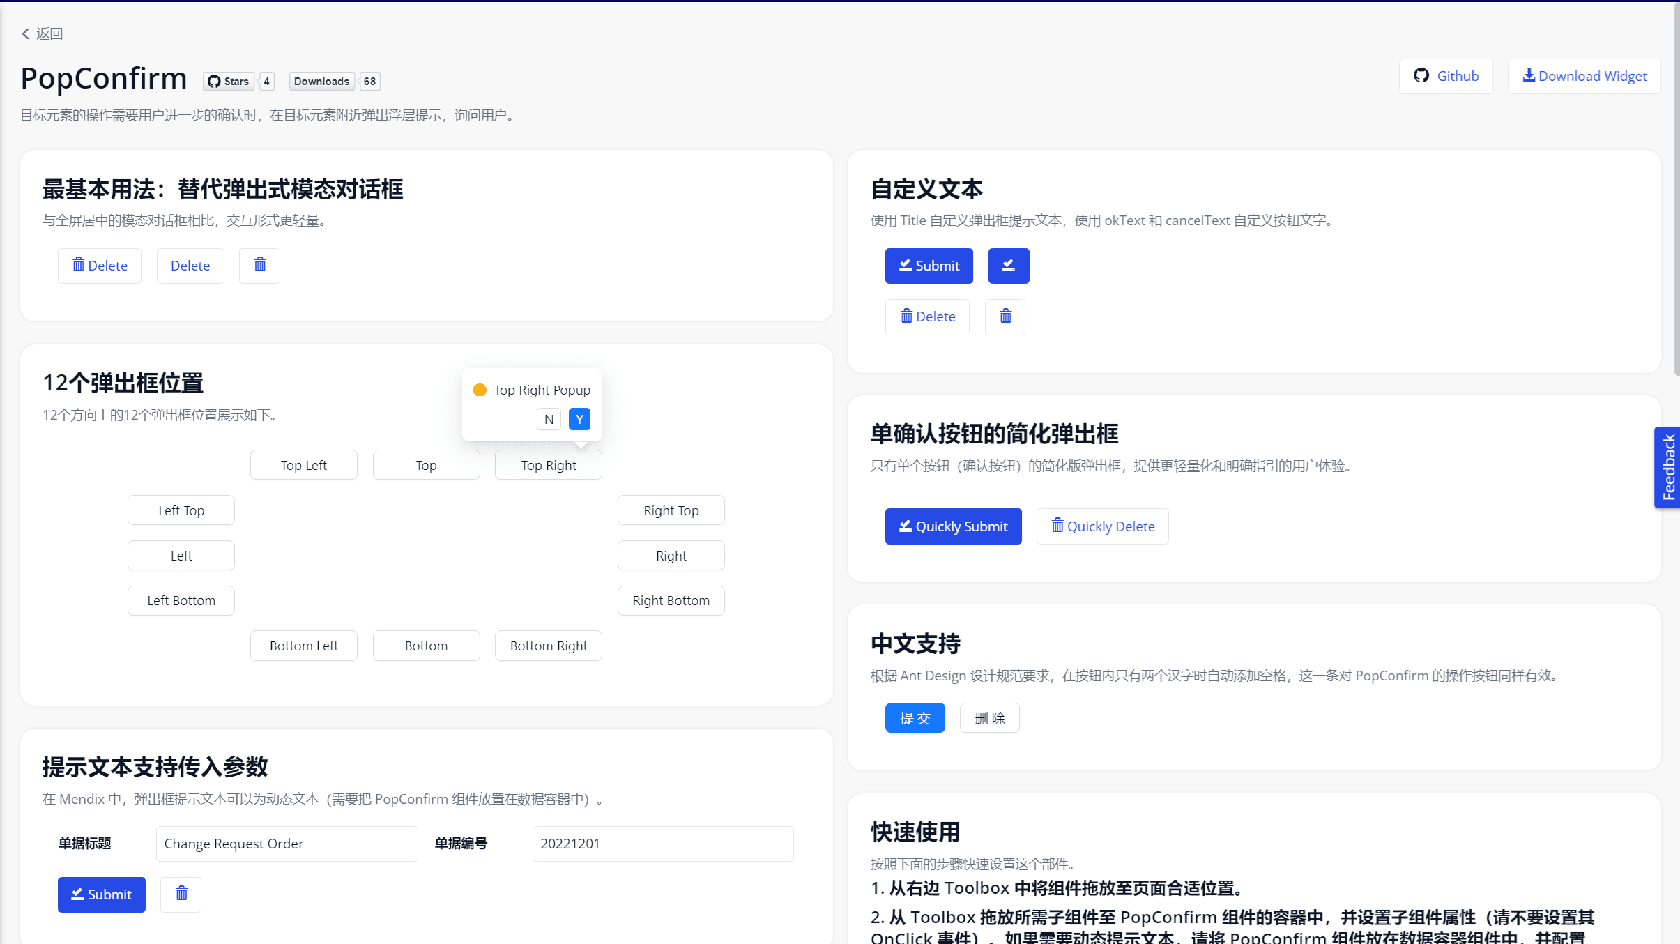Click the icon-only Submit button in 自定义文本 section
Screen dimensions: 1680x944
(1009, 266)
